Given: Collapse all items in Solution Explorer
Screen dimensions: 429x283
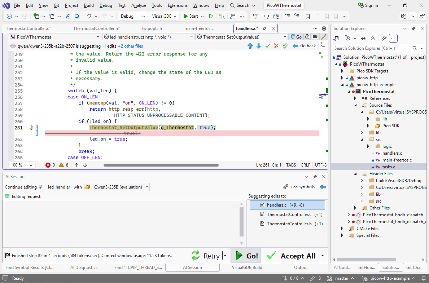Looking at the screenshot, I should pyautogui.click(x=373, y=38).
